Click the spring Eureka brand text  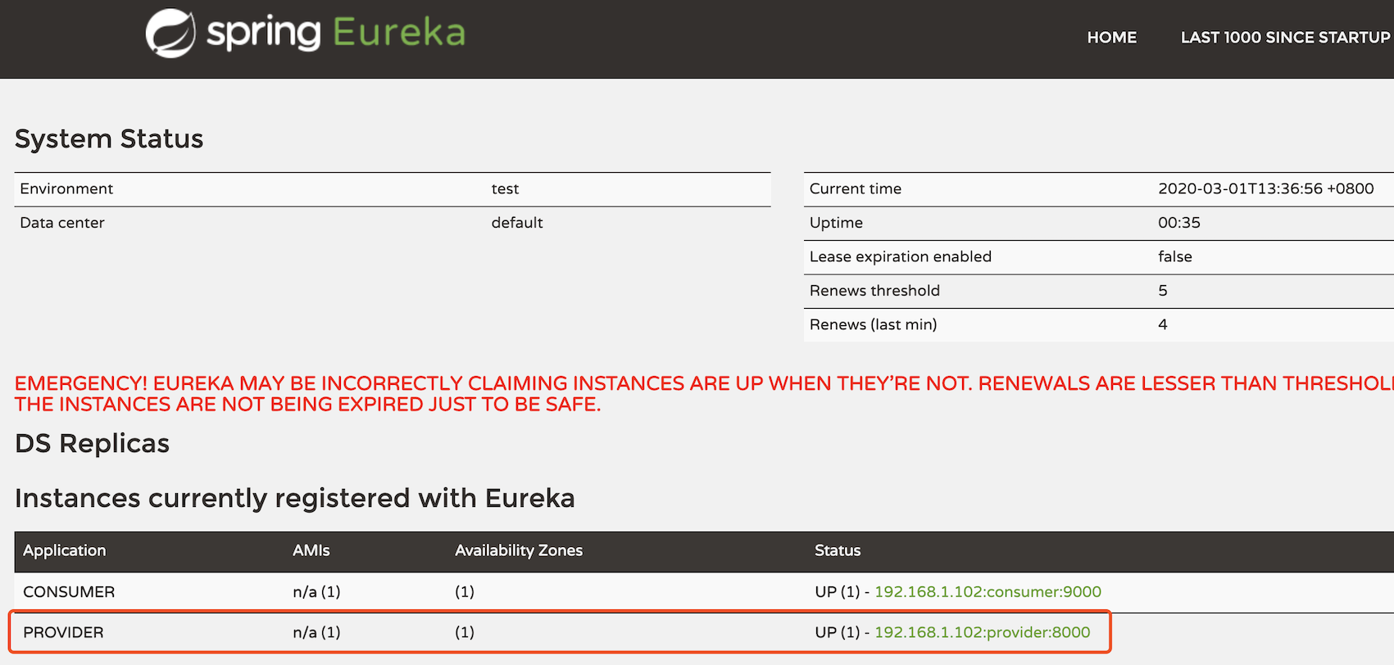pos(336,34)
